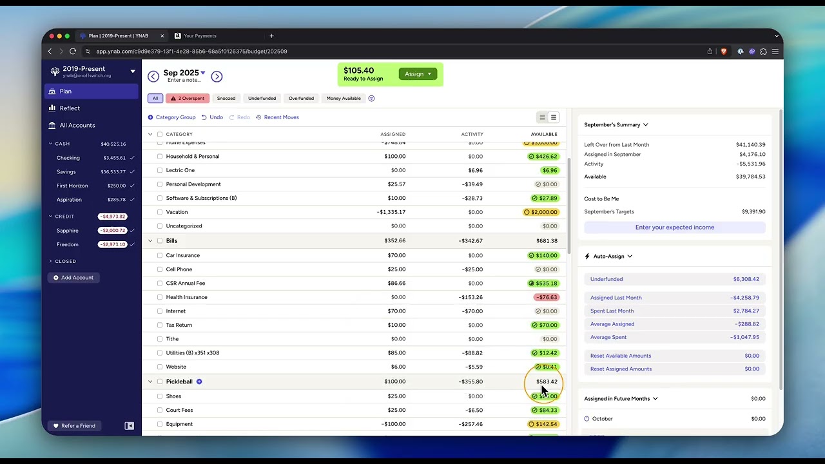Screen dimensions: 825x464
Task: Select the Underfunded filter
Action: (x=262, y=99)
